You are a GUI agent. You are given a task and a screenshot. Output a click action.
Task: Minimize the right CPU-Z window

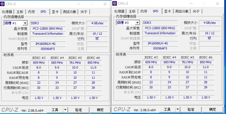tap(191, 3)
